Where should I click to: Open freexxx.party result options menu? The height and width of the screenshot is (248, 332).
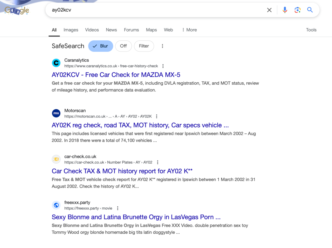pos(117,208)
